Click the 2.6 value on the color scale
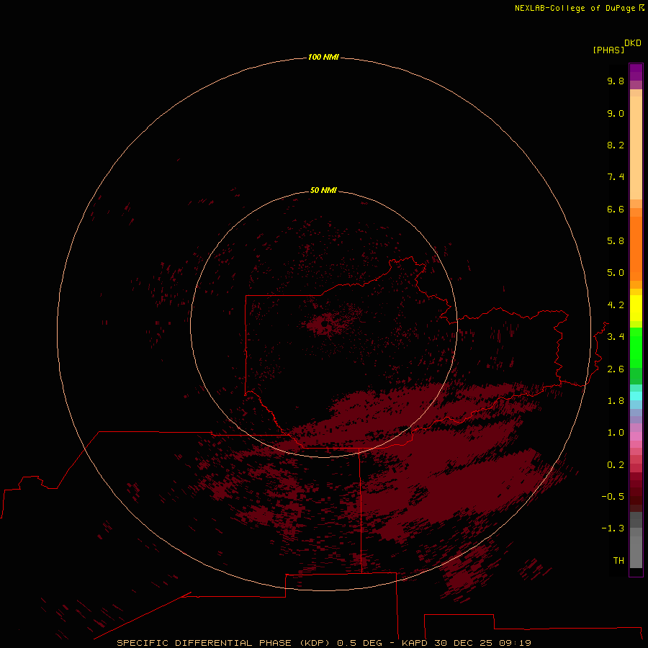 point(616,369)
